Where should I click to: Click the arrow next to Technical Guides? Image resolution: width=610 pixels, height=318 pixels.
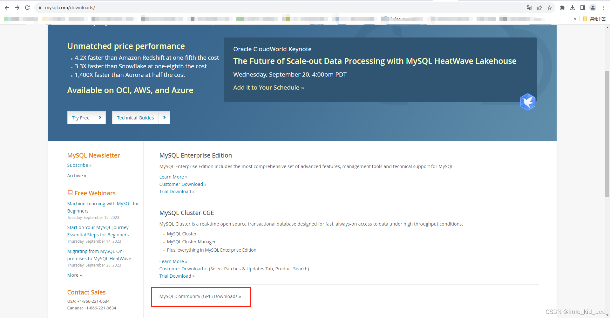pyautogui.click(x=165, y=118)
